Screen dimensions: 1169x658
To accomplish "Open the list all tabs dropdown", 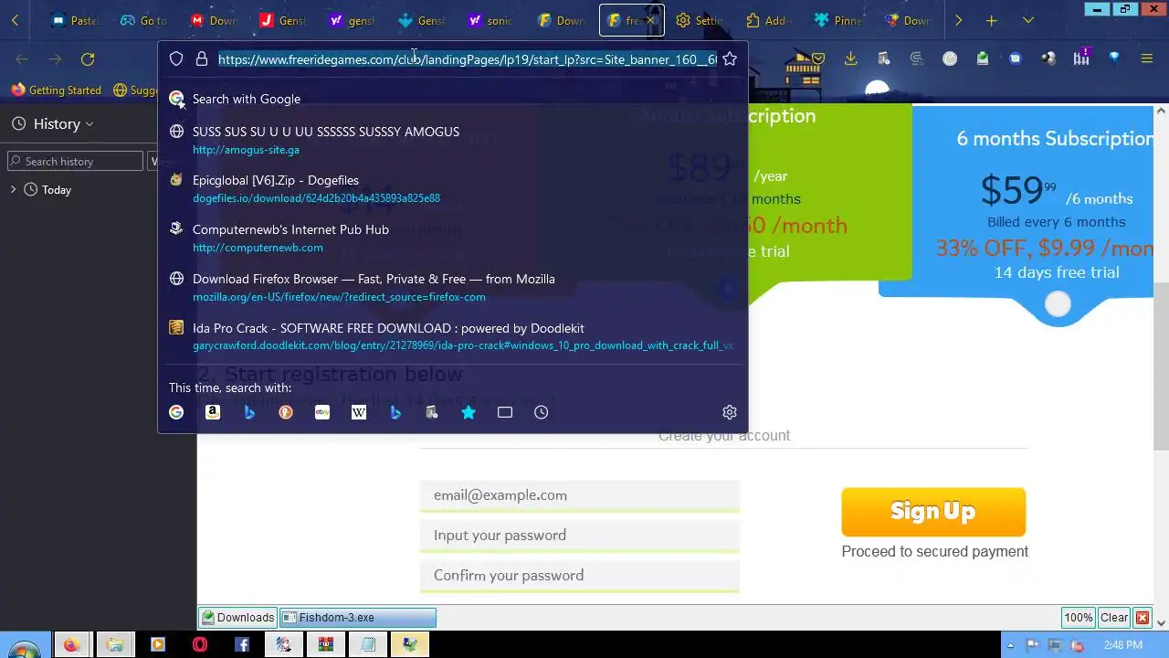I will pos(1028,20).
